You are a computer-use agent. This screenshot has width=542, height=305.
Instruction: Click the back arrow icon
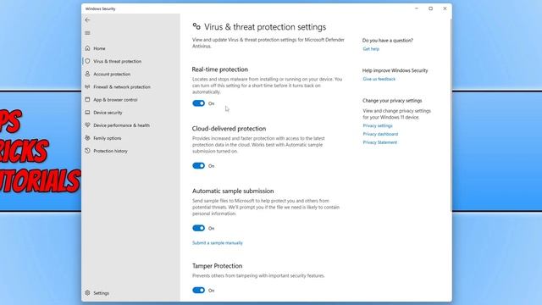pos(87,20)
